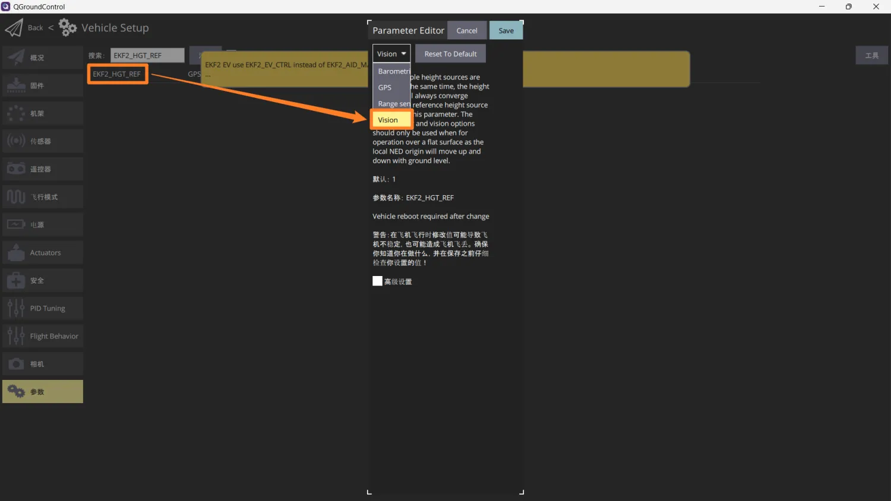Open the 相机 camera sidebar item

click(43, 364)
